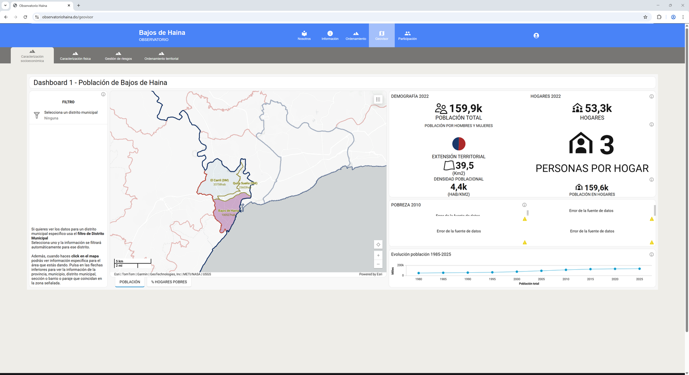Switch to the % Hogares Pobres tab
The image size is (689, 375).
point(169,282)
